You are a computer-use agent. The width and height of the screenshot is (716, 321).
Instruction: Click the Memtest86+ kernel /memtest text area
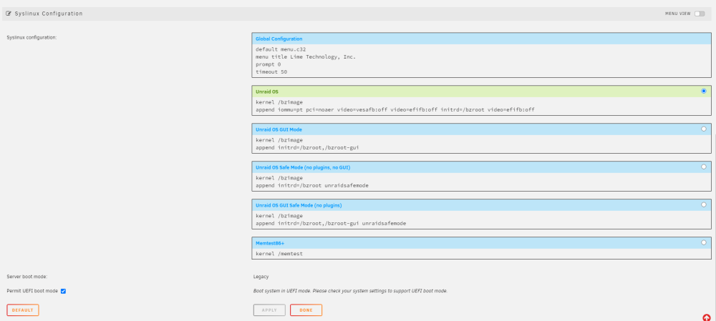pos(481,254)
